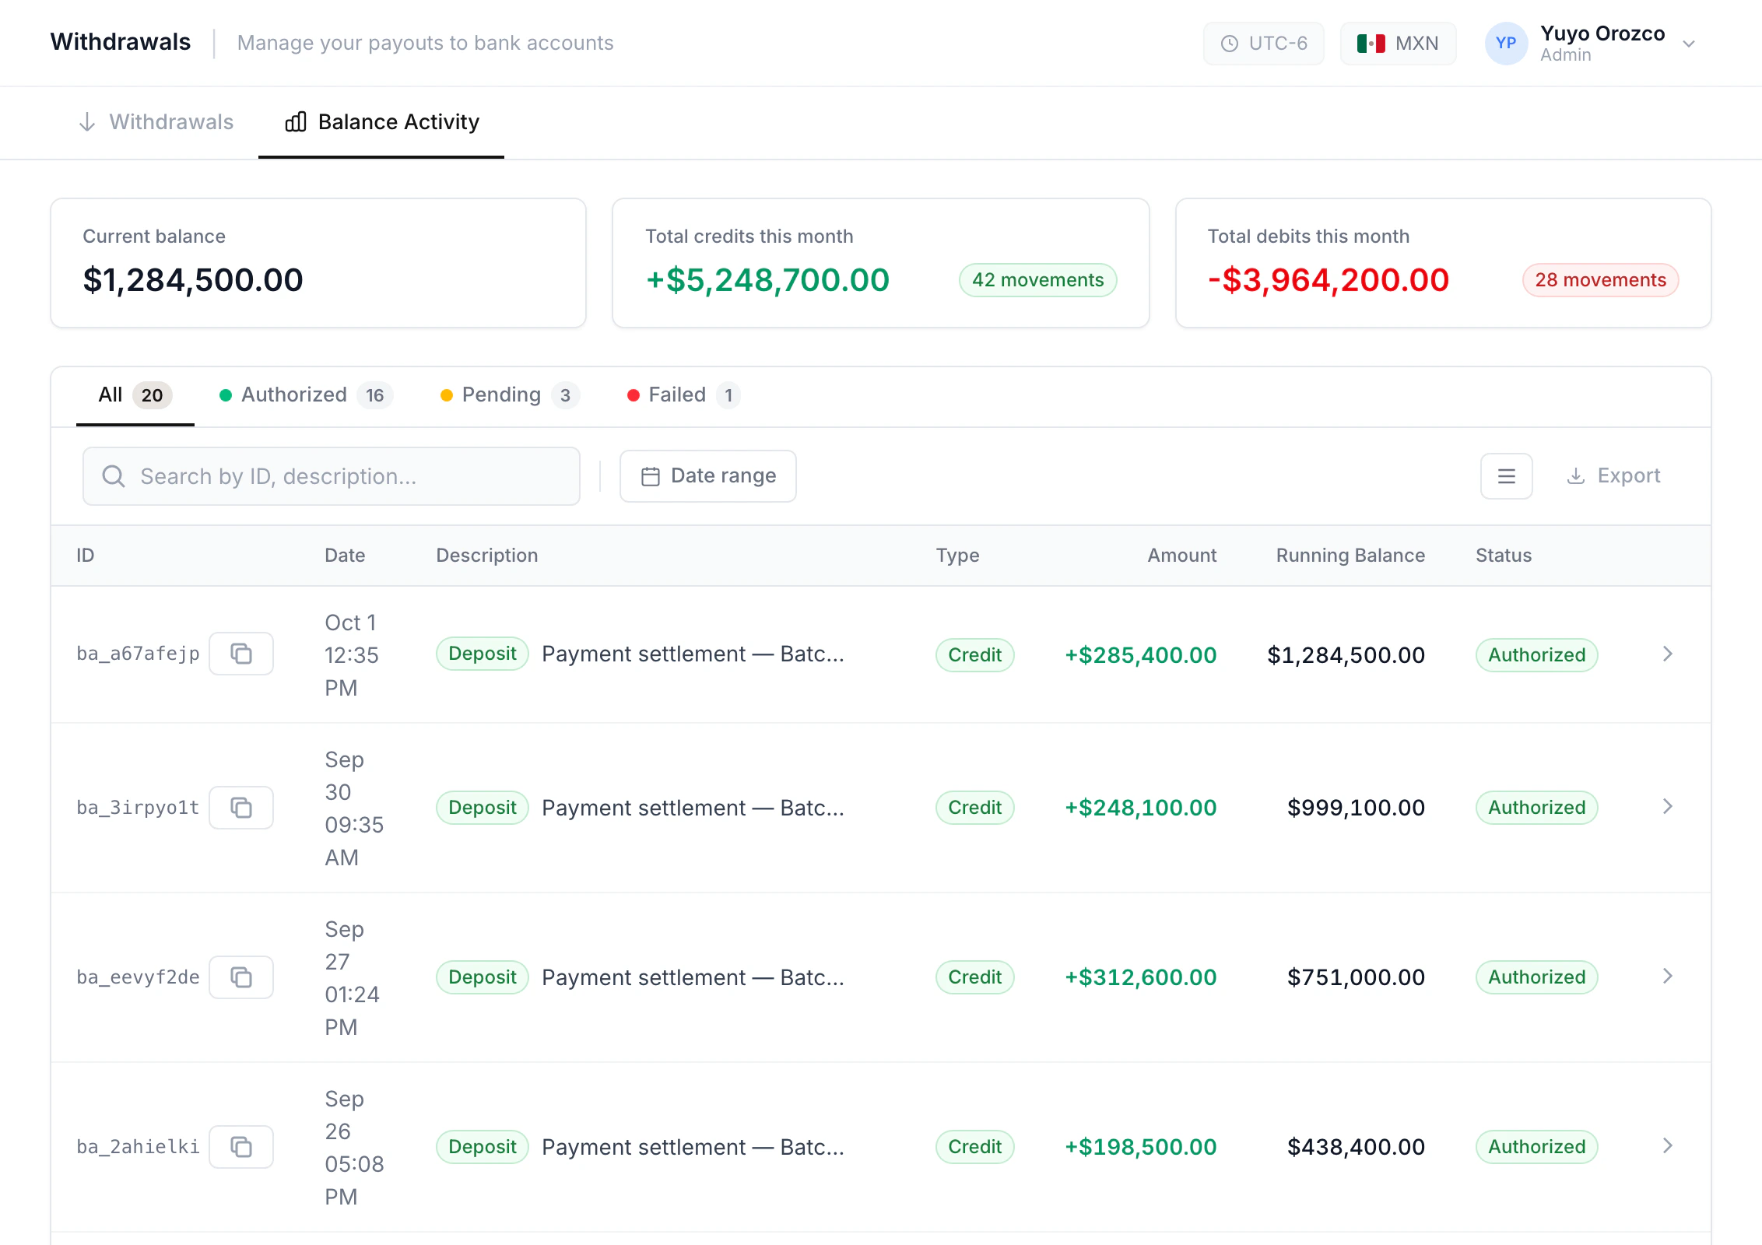Click the Type column header
This screenshot has height=1245, width=1762.
pos(958,556)
